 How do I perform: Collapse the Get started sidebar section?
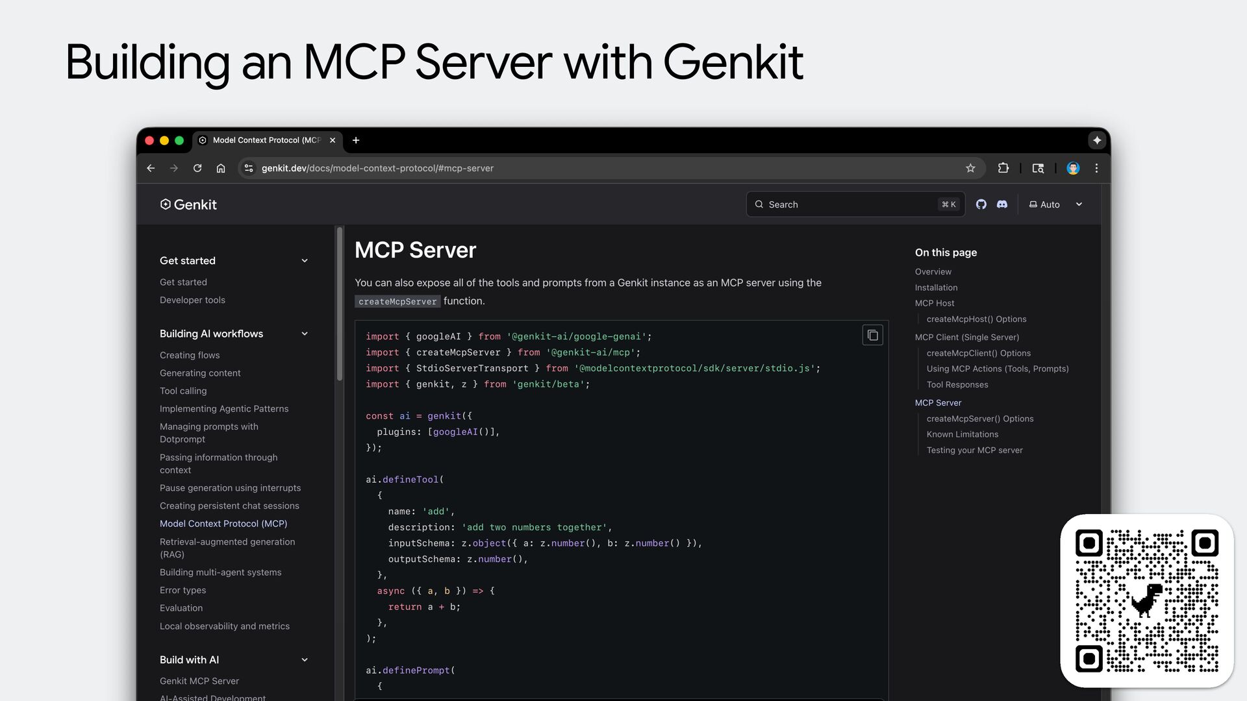pyautogui.click(x=304, y=261)
